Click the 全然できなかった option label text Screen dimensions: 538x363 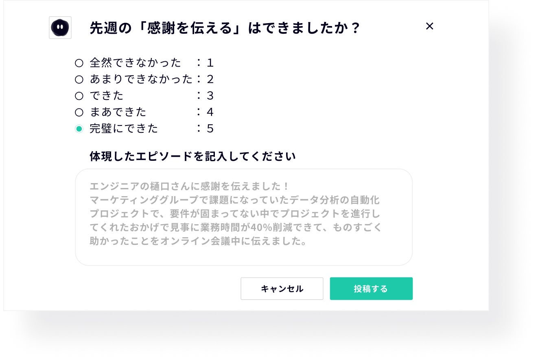click(x=135, y=63)
